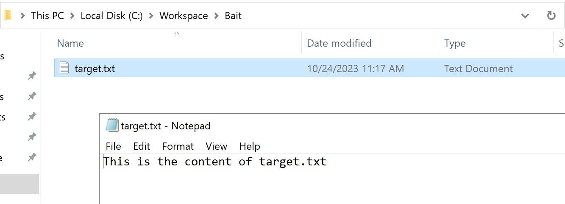Click the third pin icon in sidebar
The image size is (565, 204).
point(32,117)
